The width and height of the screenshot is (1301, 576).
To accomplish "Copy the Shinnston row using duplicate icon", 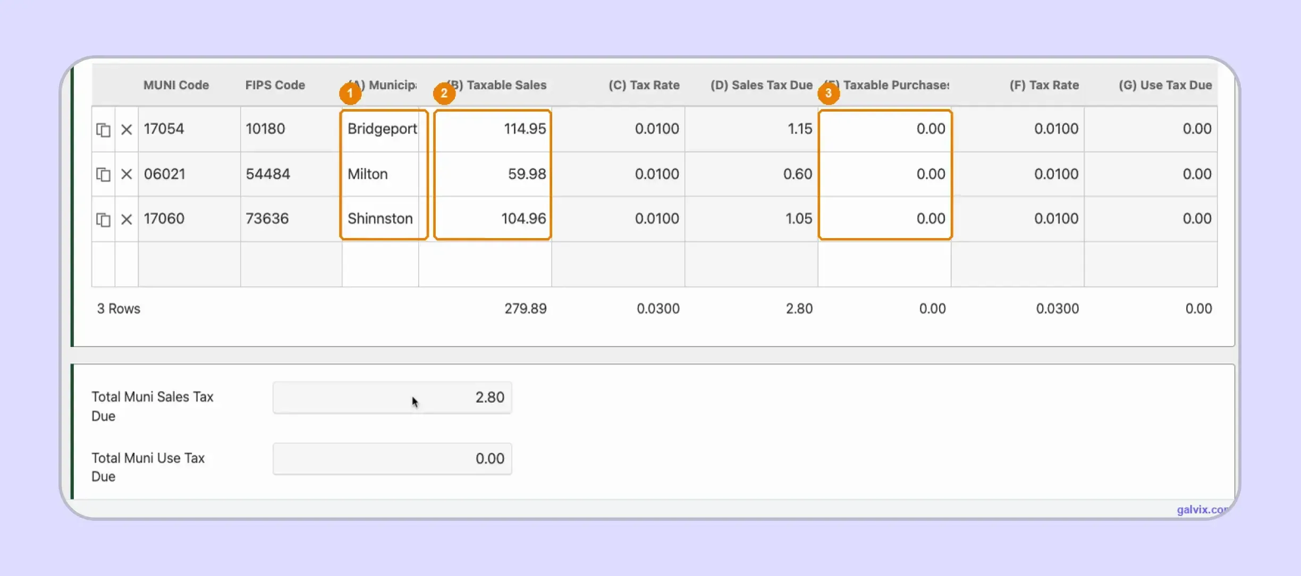I will (x=103, y=219).
